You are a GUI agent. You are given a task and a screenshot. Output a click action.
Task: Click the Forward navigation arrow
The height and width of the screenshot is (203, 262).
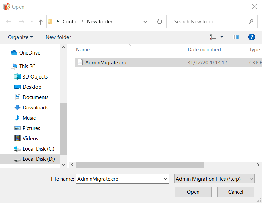[x=21, y=22]
